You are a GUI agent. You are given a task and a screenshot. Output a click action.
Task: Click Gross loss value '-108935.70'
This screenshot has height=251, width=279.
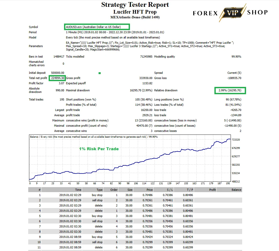point(234,78)
